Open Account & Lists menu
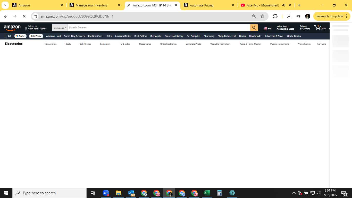352x198 pixels. 285,28
